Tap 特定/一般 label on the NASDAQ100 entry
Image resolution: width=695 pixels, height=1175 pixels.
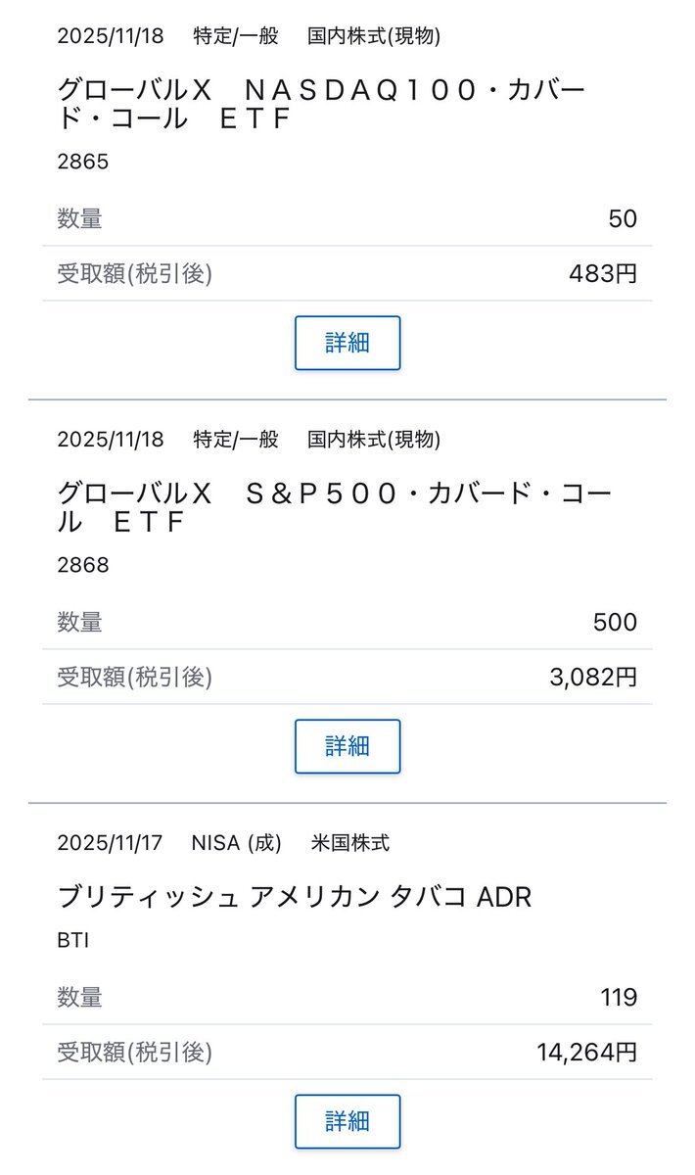[x=236, y=36]
